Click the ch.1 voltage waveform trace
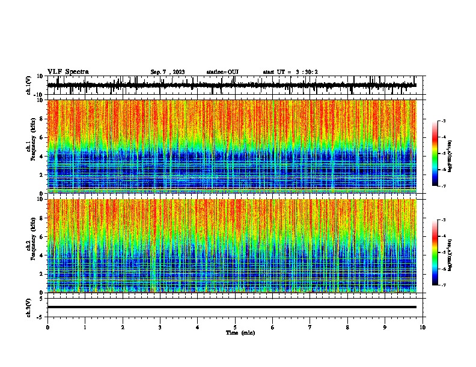476x367 pixels. pos(232,85)
